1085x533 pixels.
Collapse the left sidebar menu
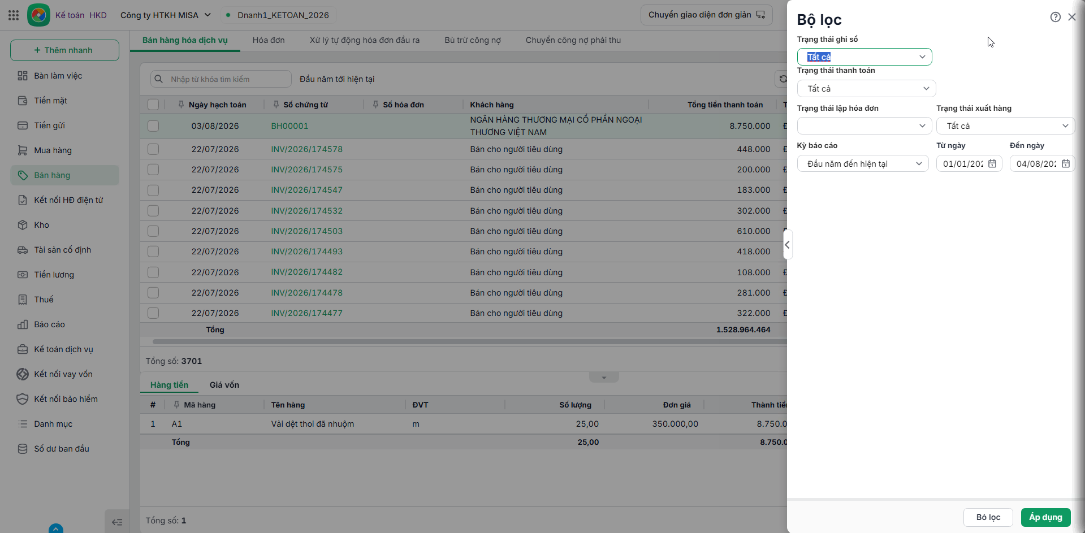click(x=117, y=522)
